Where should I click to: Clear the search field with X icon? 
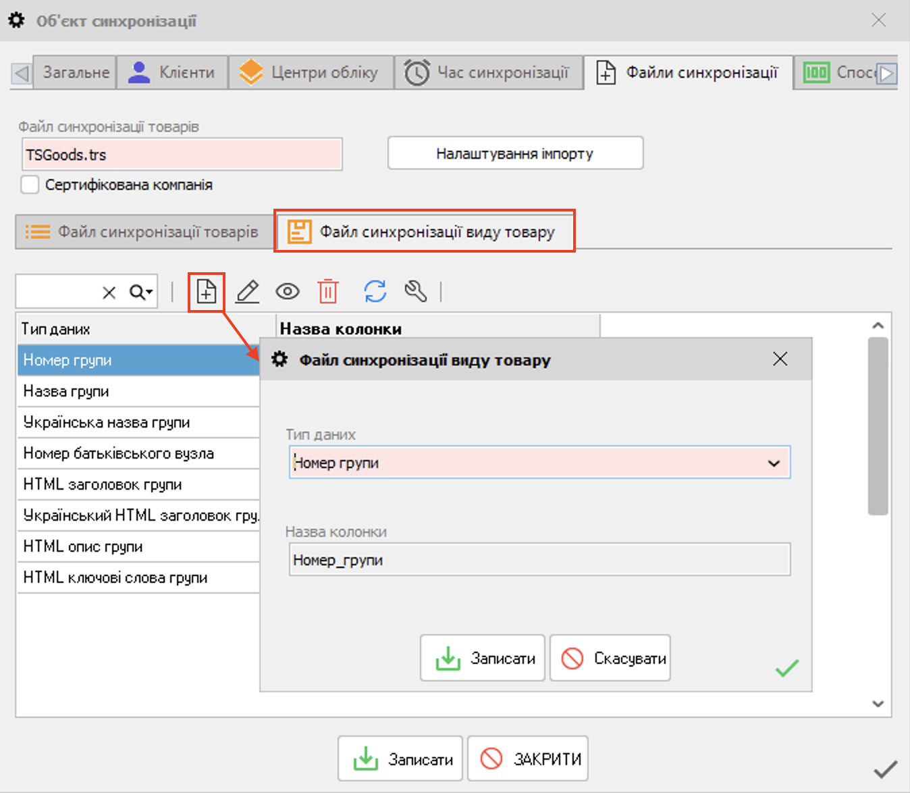[x=109, y=292]
